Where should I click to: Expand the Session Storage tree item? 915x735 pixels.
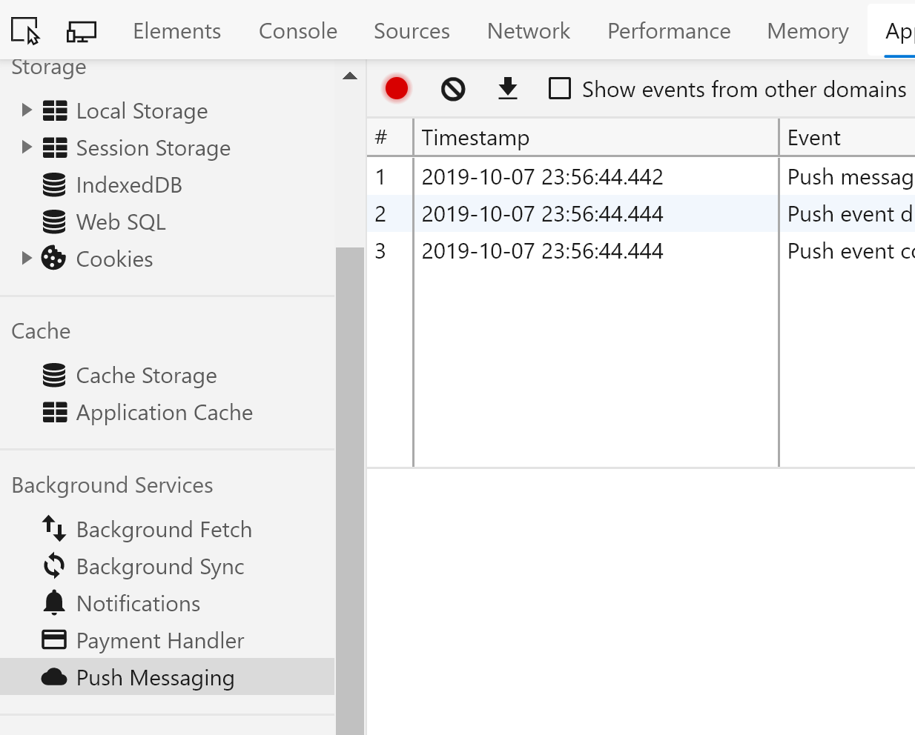(27, 147)
